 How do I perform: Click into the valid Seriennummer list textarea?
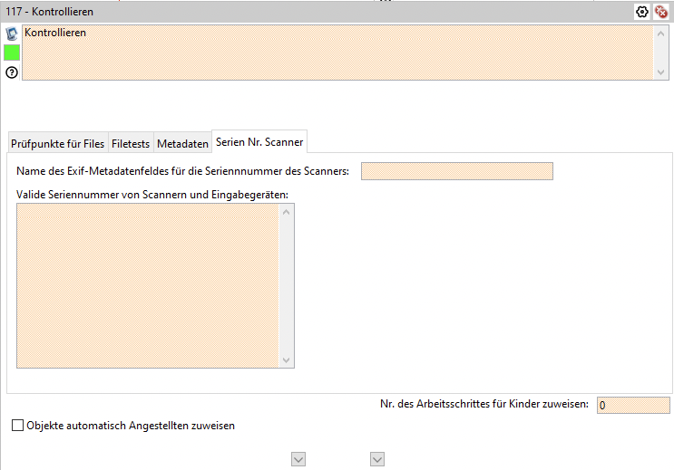pyautogui.click(x=148, y=290)
